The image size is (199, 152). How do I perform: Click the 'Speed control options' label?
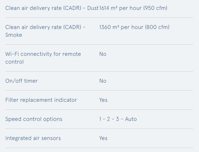34,119
